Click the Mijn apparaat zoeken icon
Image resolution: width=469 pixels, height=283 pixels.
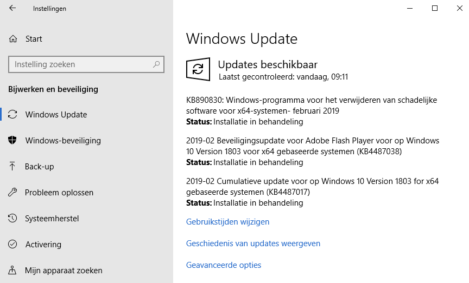point(12,271)
